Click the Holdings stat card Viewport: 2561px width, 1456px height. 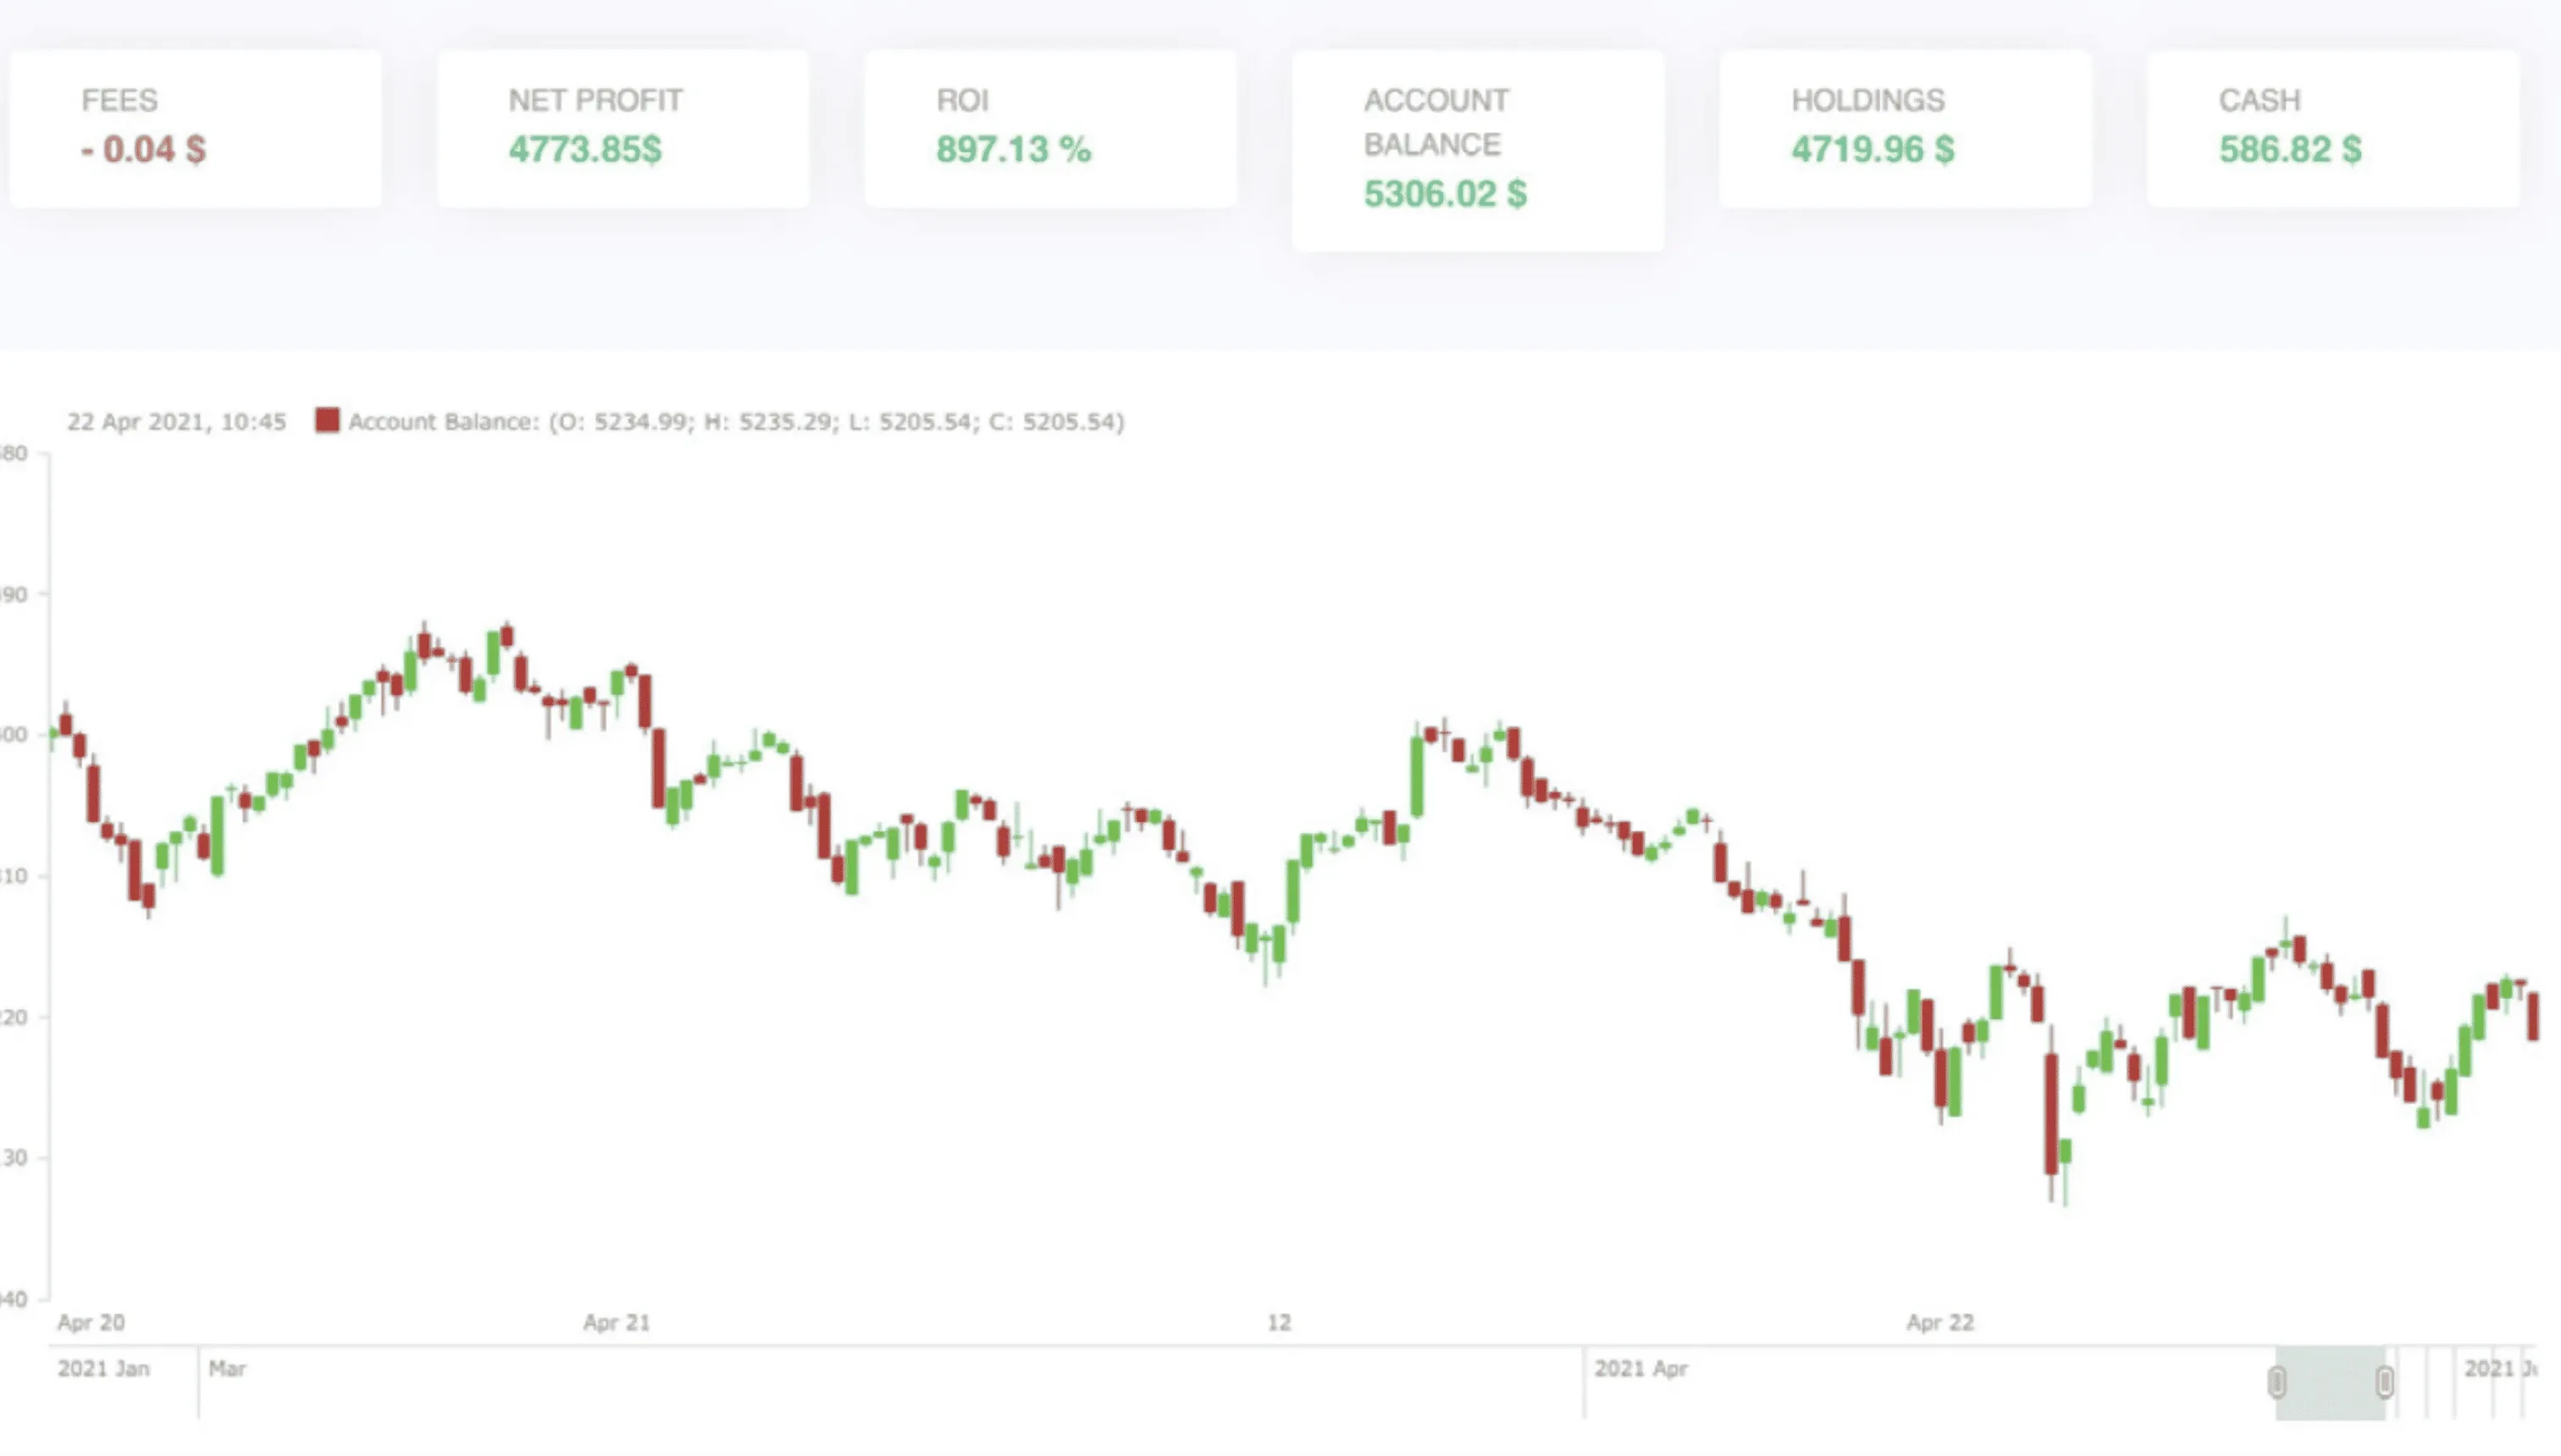tap(1904, 128)
